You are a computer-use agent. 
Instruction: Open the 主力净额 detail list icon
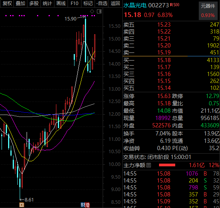click(149, 165)
